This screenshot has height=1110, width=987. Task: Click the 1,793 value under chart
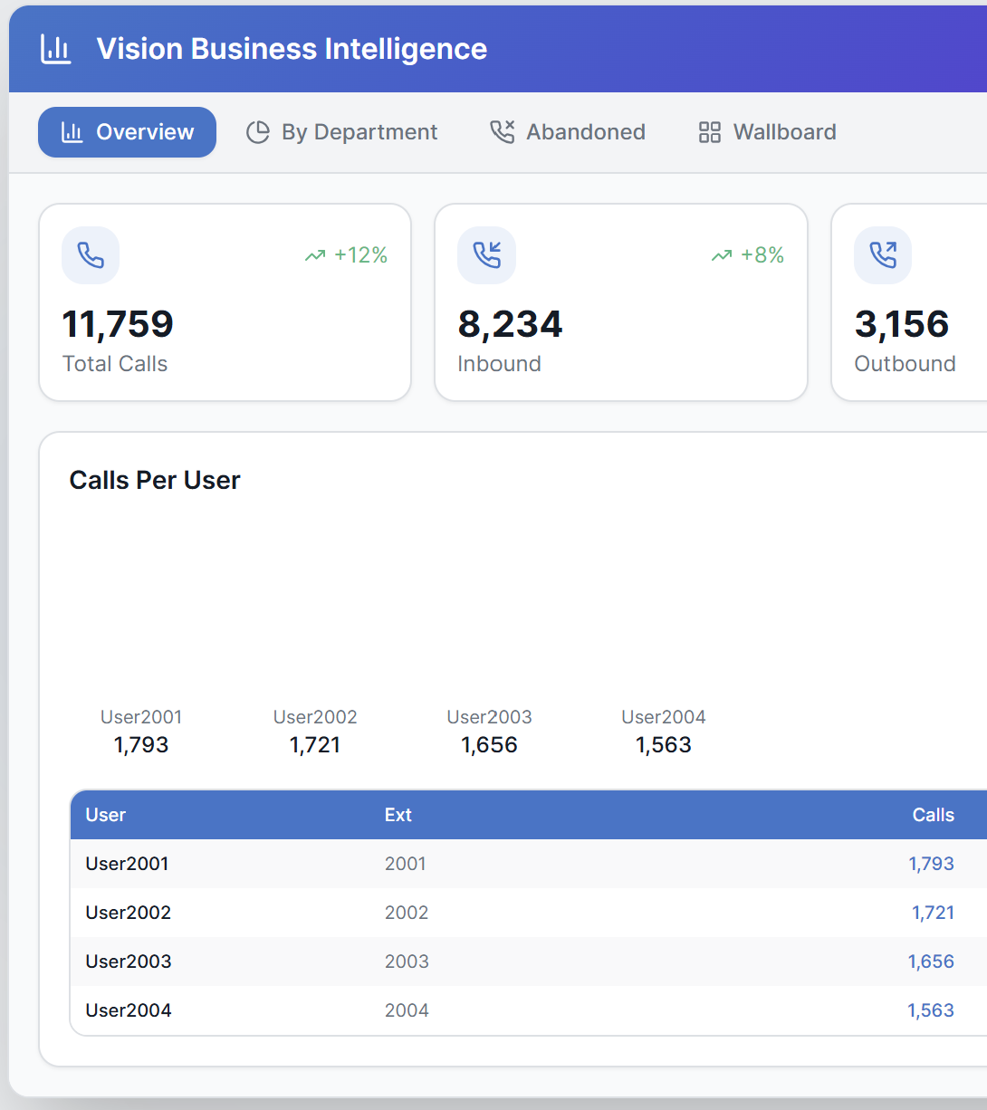tap(141, 745)
